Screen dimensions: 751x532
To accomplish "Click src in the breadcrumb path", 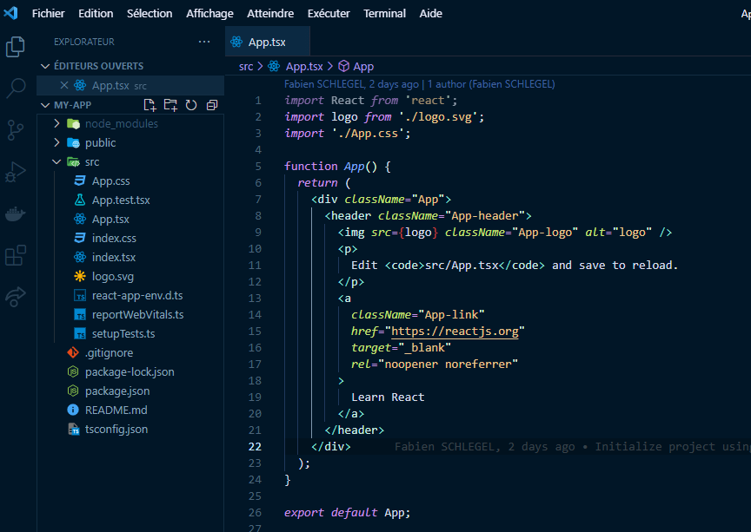I will tap(246, 66).
